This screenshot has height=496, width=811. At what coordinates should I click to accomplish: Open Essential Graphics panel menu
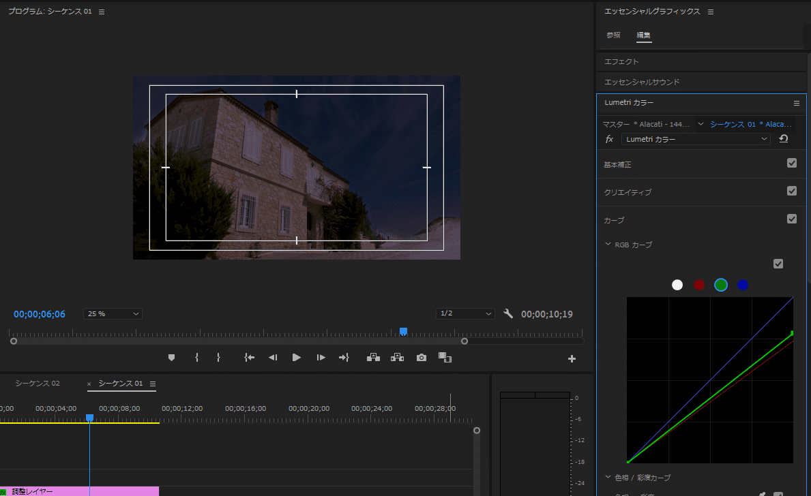(711, 12)
